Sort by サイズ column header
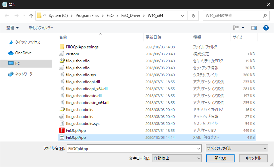 (x=238, y=37)
